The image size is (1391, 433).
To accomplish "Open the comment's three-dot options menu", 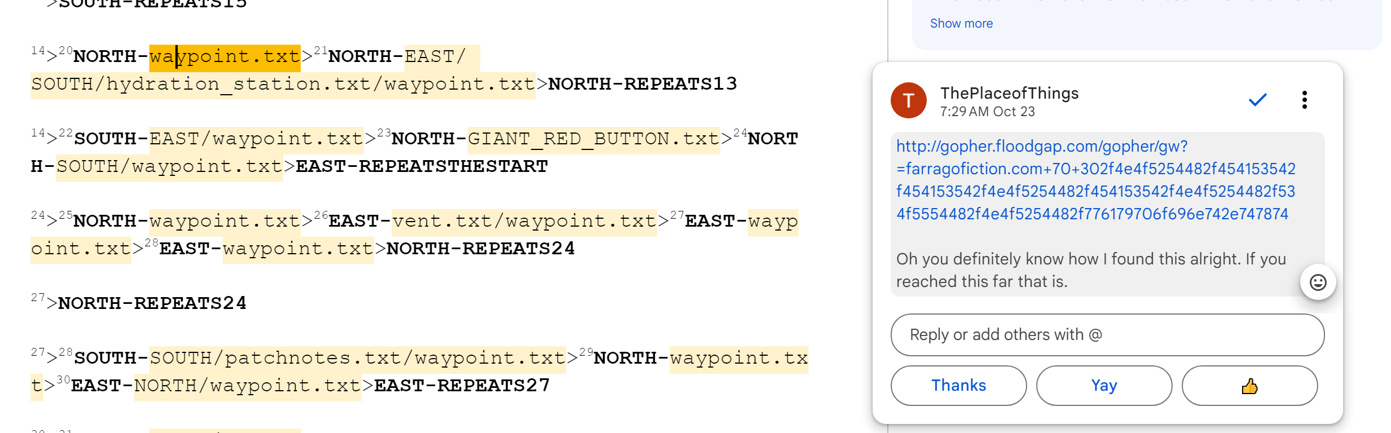I will click(x=1304, y=100).
